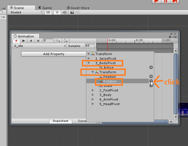Click the 0:30 mark on timeline ruler
Screen dimensions: 188x146
pos(139,40)
